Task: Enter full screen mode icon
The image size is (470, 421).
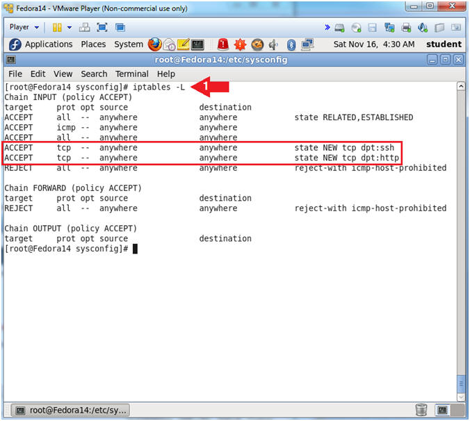Action: click(102, 28)
